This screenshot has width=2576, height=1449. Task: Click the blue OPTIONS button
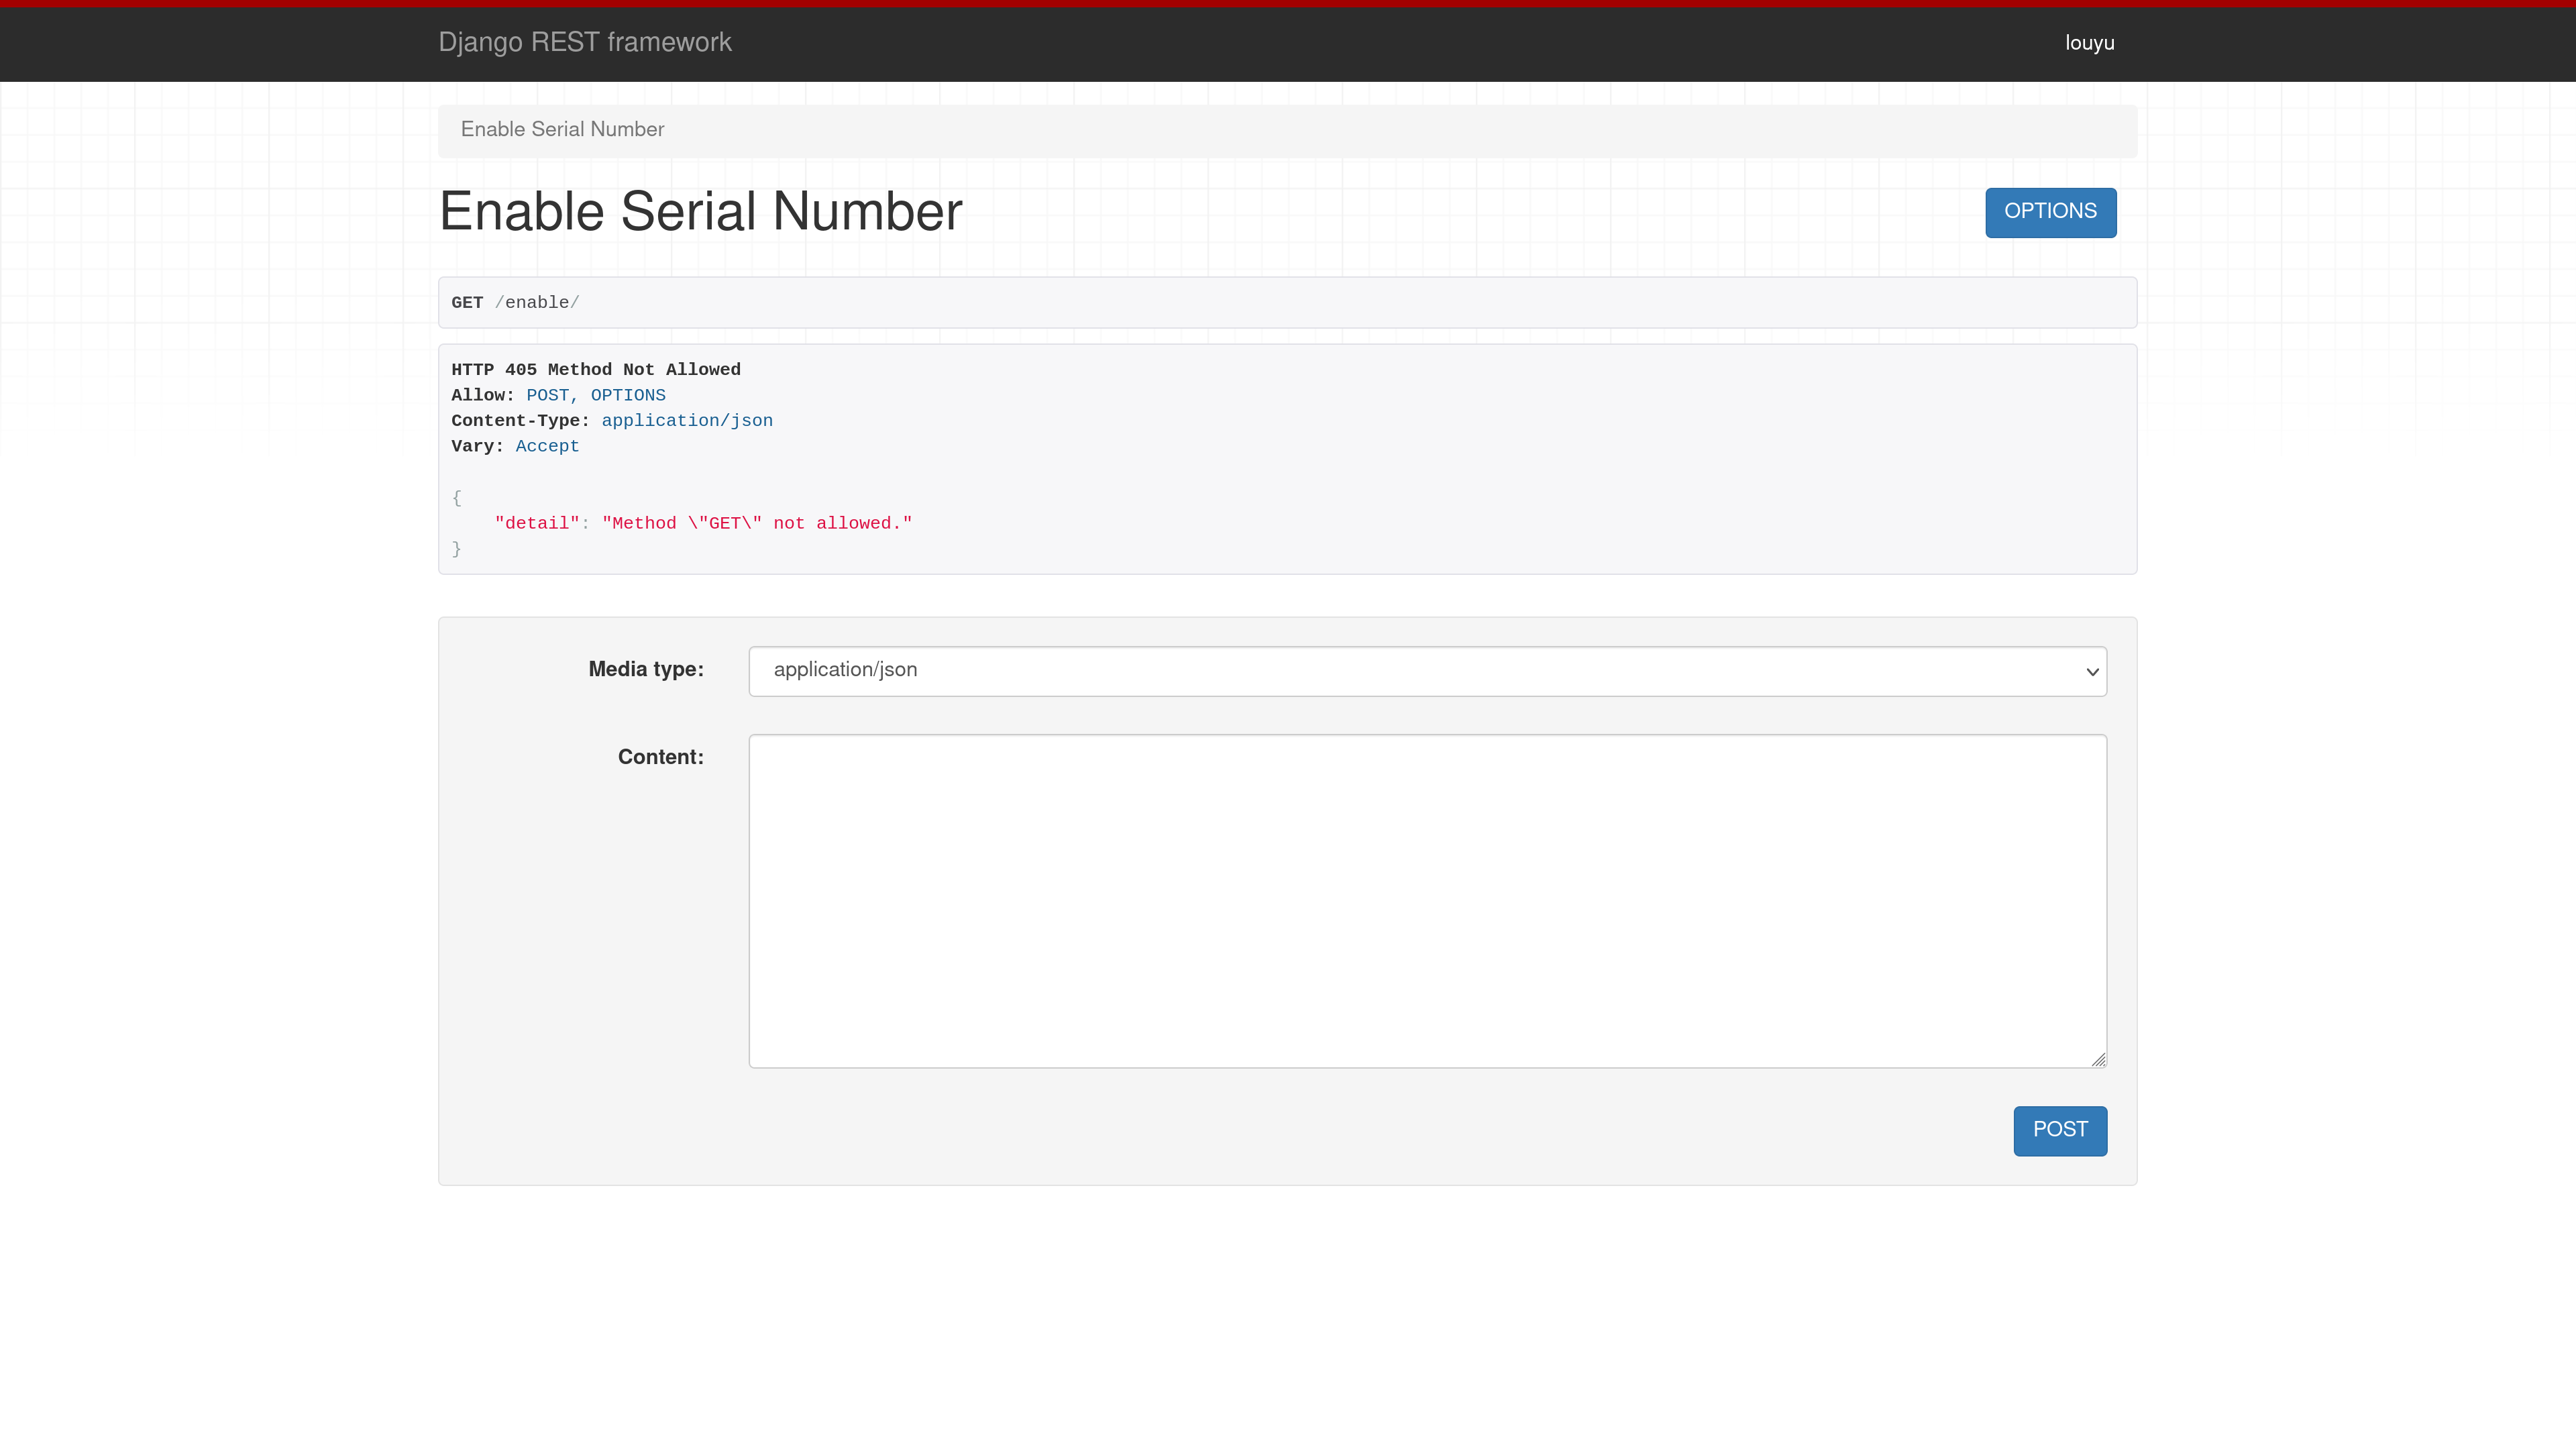tap(2050, 212)
